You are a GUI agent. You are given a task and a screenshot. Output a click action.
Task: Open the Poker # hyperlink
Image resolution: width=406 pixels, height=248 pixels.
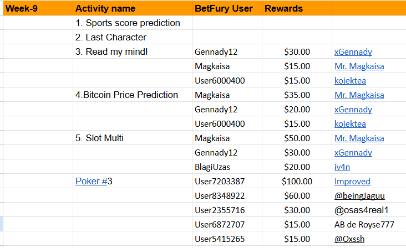pos(91,181)
